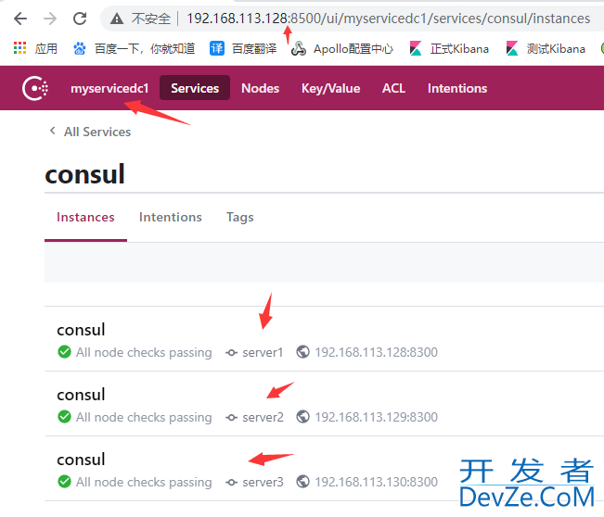Click globe icon beside 192.168.113.128:8300
Image resolution: width=604 pixels, height=517 pixels.
pos(302,351)
